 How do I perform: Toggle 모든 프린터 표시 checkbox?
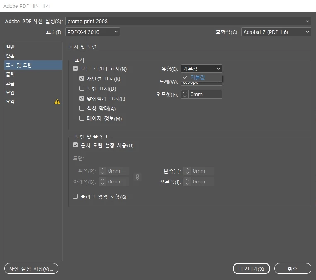(x=75, y=68)
